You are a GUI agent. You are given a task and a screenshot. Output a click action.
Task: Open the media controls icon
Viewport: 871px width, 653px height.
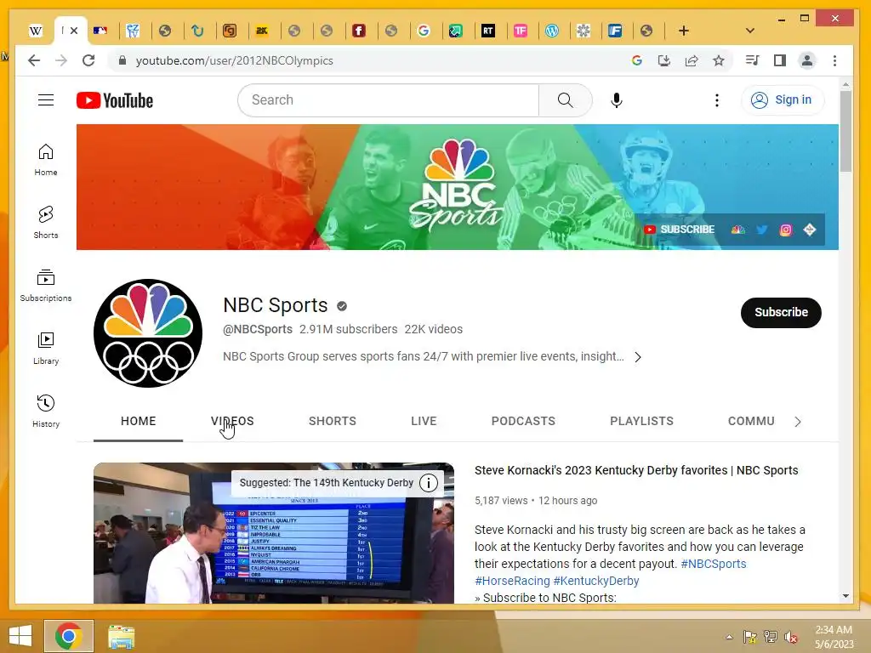pyautogui.click(x=752, y=60)
